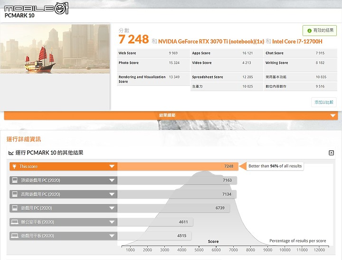Click desktop icon of 6739 score row
The image size is (342, 260).
tap(15, 208)
